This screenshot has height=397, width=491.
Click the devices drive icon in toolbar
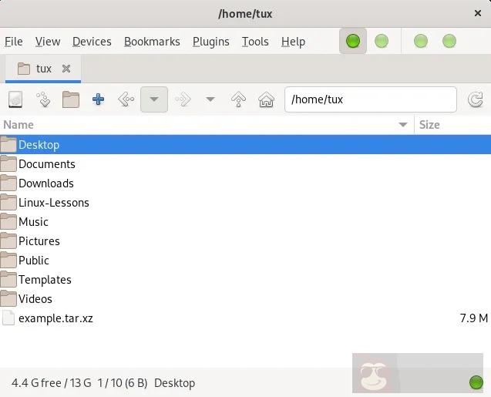coord(15,99)
